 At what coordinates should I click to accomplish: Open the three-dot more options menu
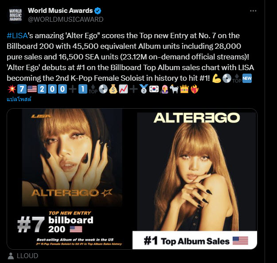coord(253,11)
